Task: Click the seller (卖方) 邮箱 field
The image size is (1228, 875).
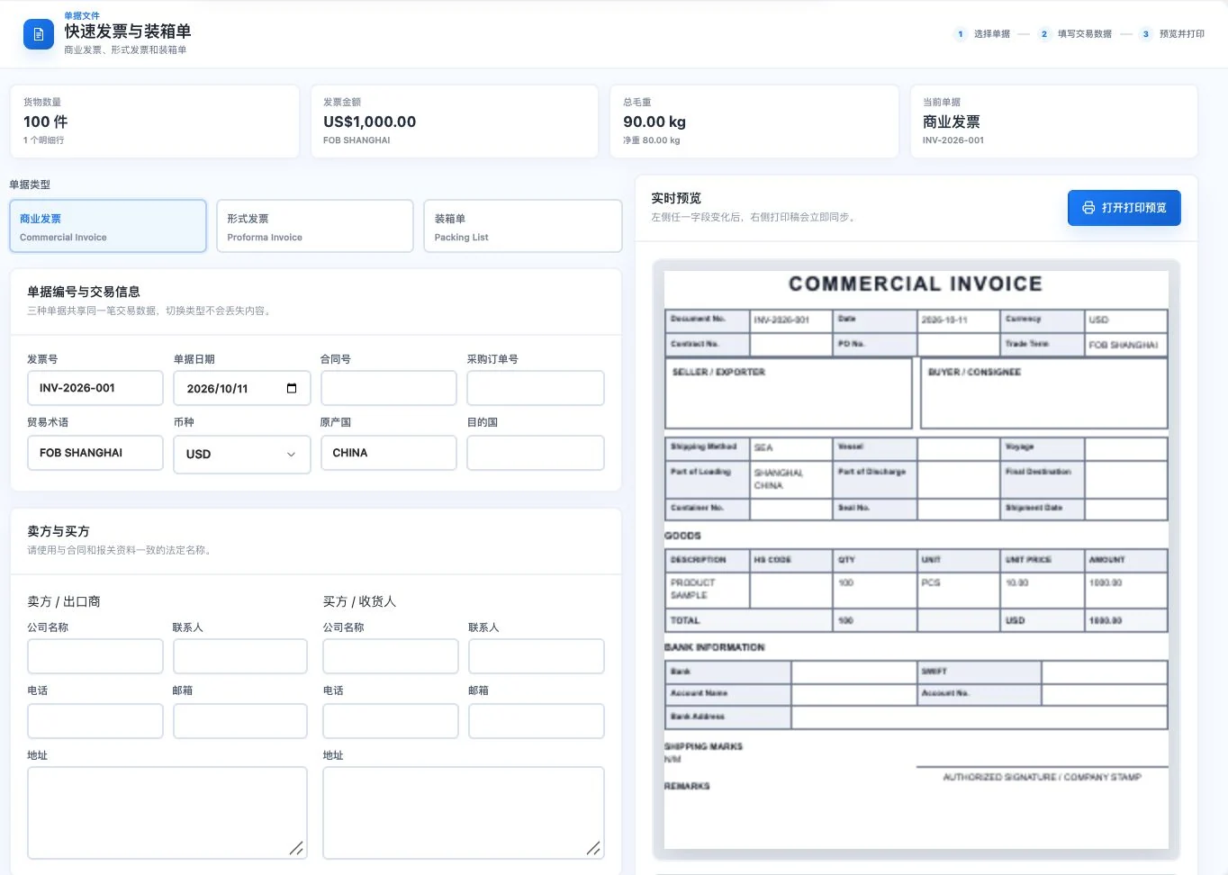Action: (x=240, y=721)
